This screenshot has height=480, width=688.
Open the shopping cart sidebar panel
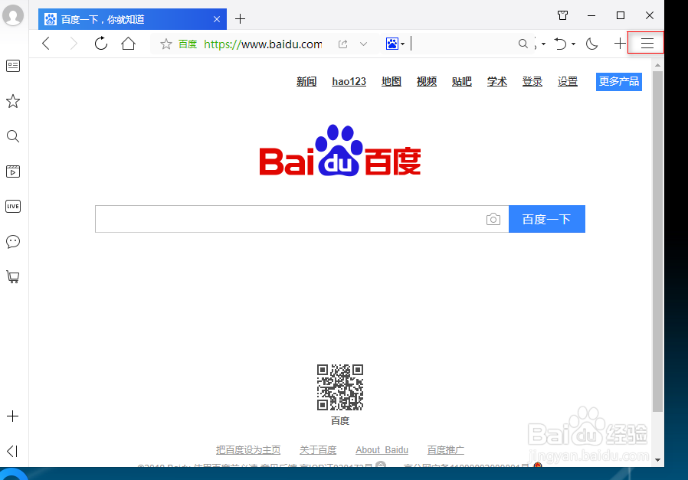(x=13, y=276)
